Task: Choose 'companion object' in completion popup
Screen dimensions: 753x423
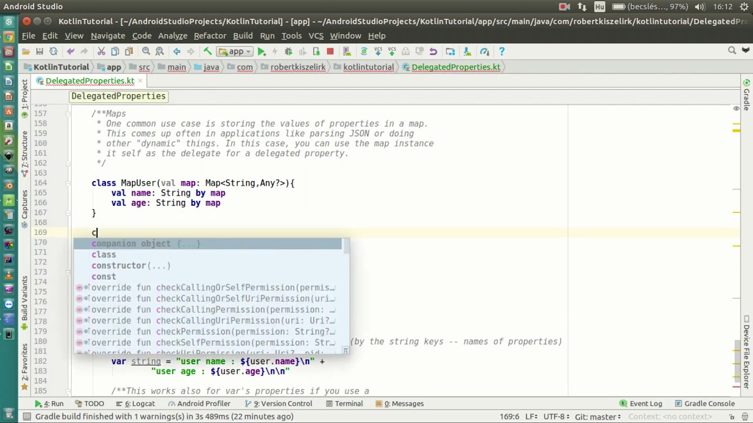Action: coord(207,243)
